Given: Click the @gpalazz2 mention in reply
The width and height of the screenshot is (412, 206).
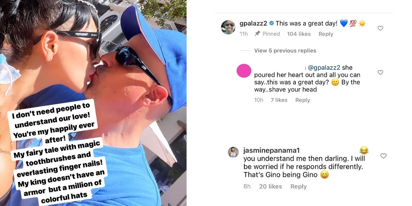Looking at the screenshot, I should pos(324,68).
